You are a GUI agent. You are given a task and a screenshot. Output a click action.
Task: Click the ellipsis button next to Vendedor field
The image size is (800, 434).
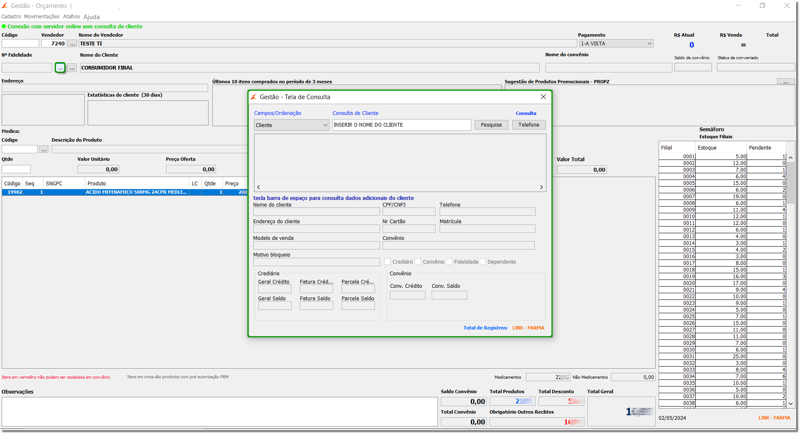click(x=73, y=44)
